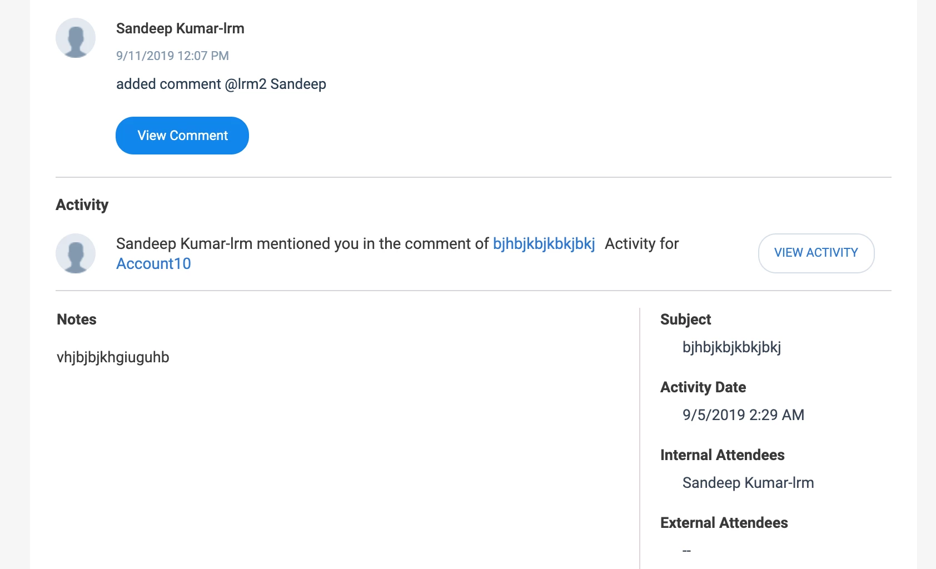The width and height of the screenshot is (936, 569).
Task: Click the 9/11/2019 12:07 PM timestamp
Action: tap(172, 56)
